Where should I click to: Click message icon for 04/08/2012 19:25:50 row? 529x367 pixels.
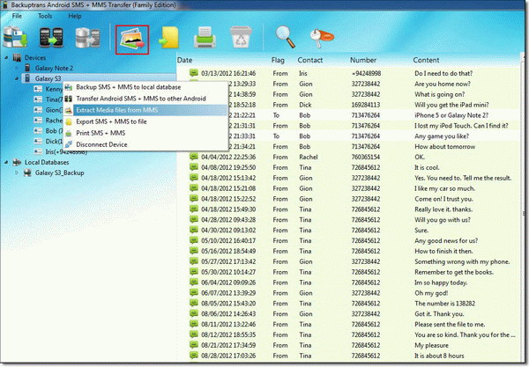(x=194, y=167)
